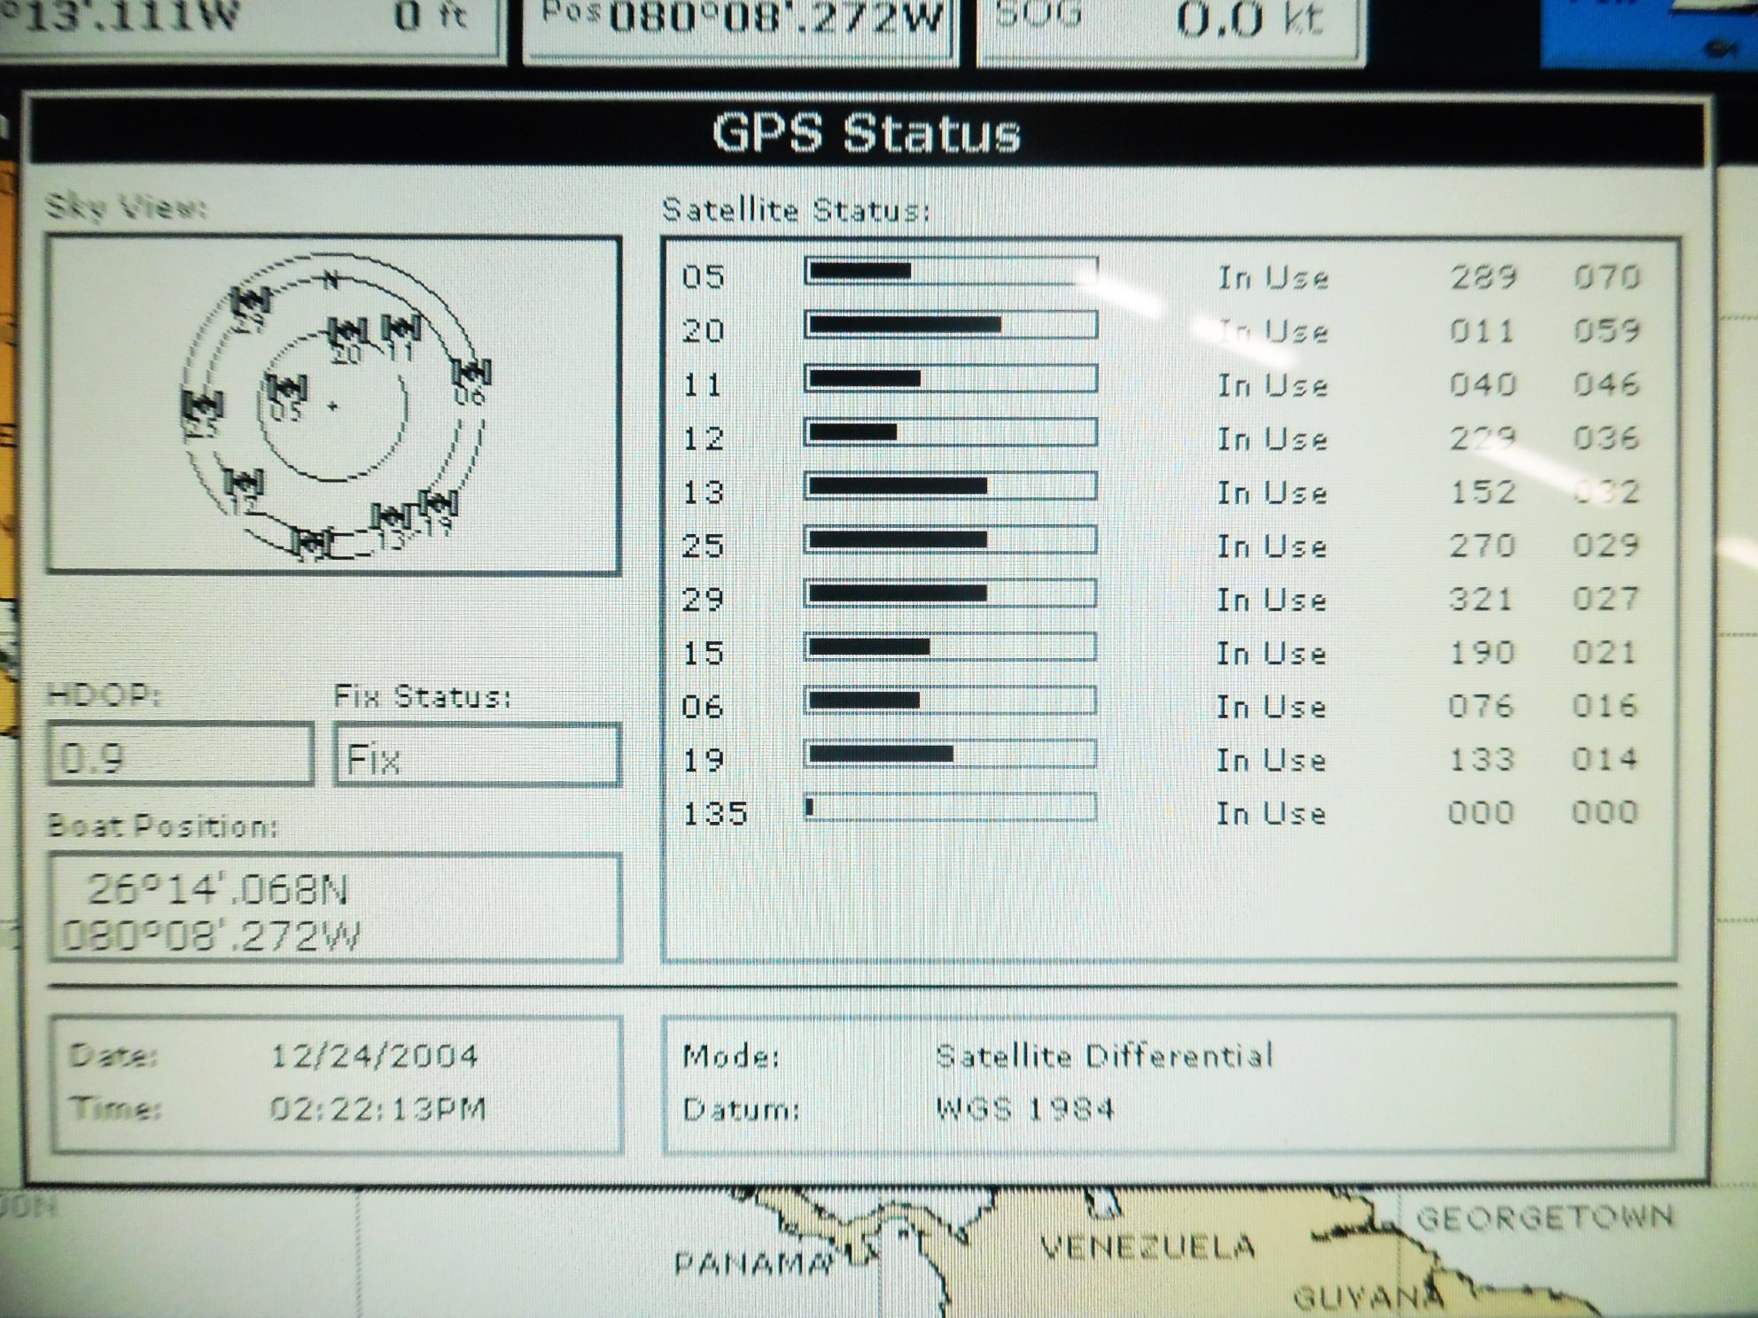Select the Fix Status field
The height and width of the screenshot is (1318, 1758).
[x=477, y=756]
